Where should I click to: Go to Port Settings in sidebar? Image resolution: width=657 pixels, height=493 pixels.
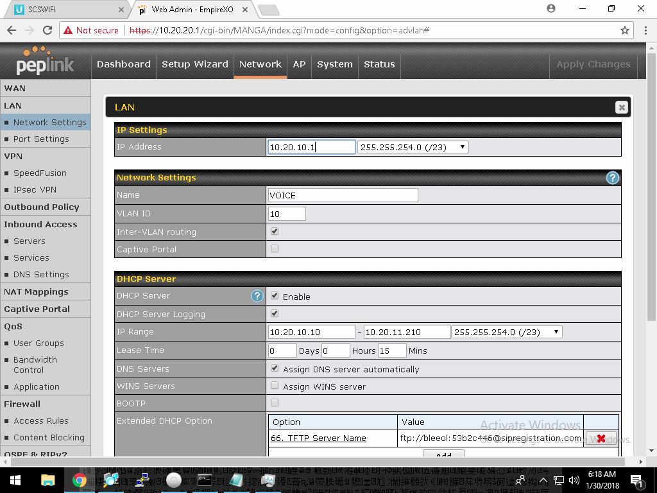[41, 139]
